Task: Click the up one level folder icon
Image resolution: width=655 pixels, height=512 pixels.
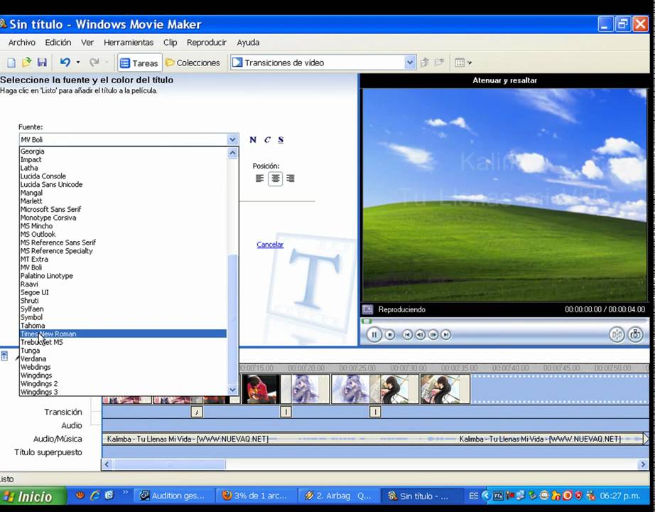Action: [425, 63]
